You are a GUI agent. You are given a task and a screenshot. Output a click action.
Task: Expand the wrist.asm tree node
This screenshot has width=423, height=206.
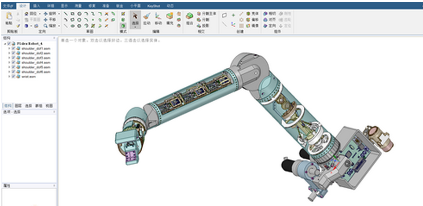click(9, 76)
